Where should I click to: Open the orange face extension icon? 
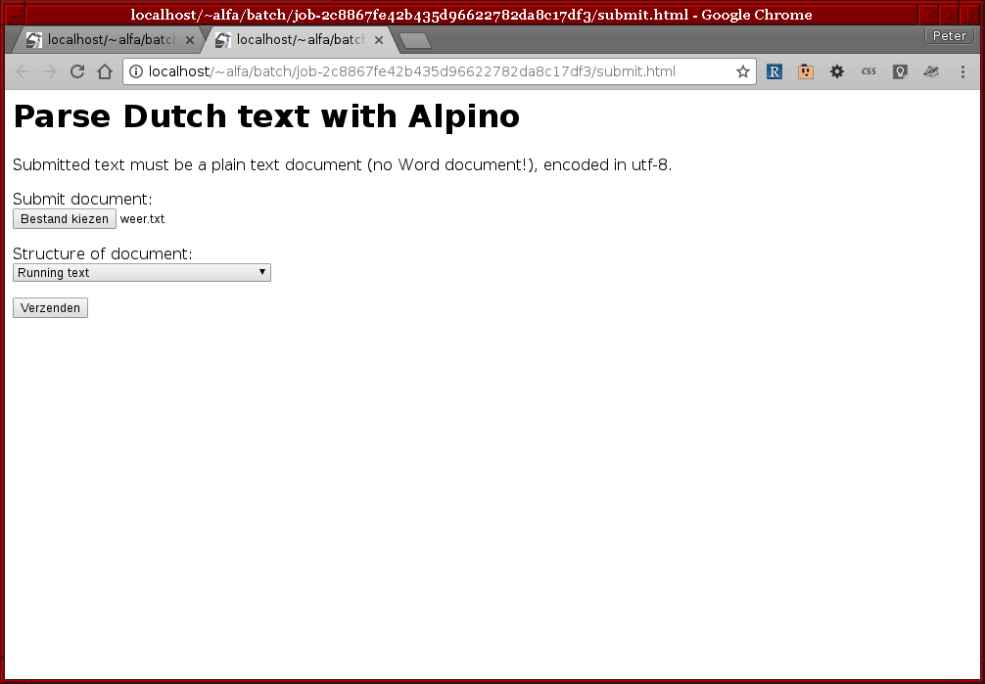pyautogui.click(x=806, y=71)
